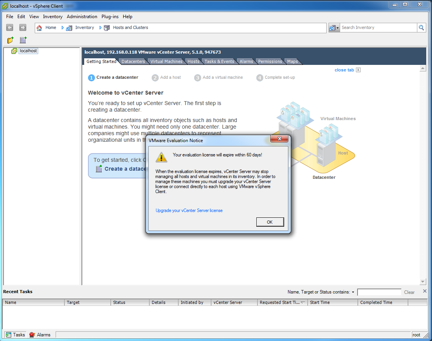Open the File menu
Screen dimensions: 432x341
(10, 17)
